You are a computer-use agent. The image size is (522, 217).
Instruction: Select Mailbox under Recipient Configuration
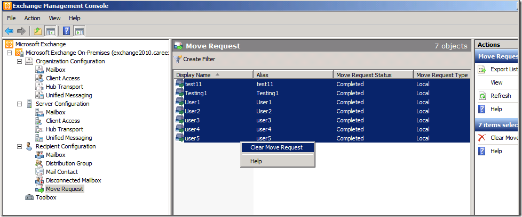click(x=56, y=155)
